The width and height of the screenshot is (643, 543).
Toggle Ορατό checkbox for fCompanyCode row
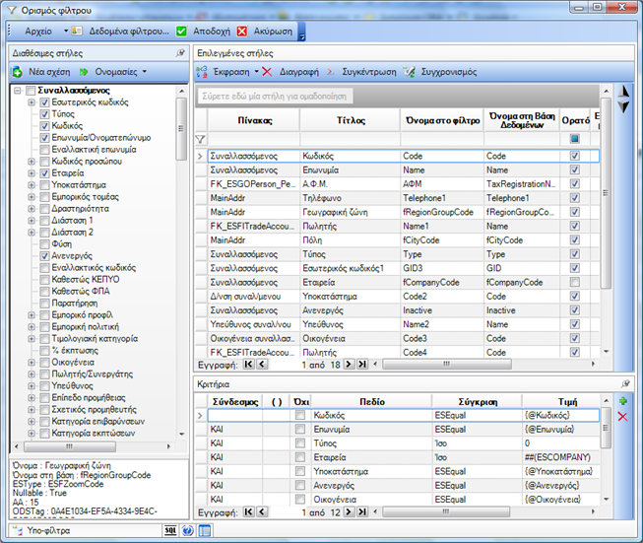[575, 282]
